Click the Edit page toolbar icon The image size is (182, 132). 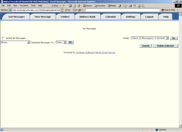coord(134,6)
